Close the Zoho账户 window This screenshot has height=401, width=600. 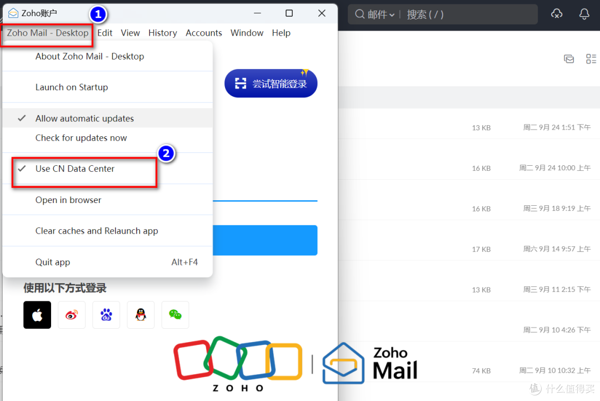pyautogui.click(x=322, y=13)
